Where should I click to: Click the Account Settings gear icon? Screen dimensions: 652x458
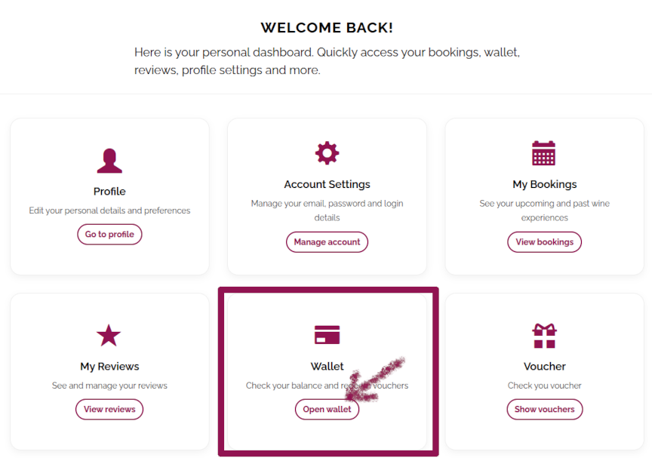click(x=327, y=153)
